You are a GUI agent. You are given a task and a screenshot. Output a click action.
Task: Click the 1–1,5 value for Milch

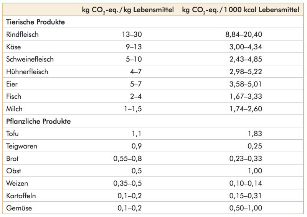point(134,109)
